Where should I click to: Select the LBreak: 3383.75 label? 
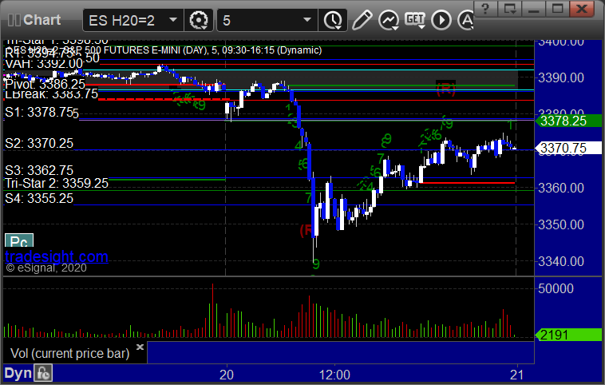[x=51, y=93]
